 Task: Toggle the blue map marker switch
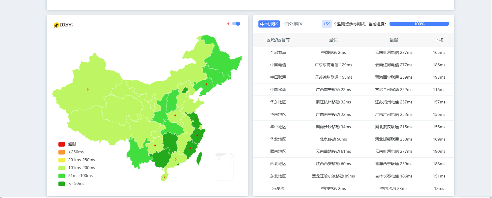pyautogui.click(x=236, y=24)
